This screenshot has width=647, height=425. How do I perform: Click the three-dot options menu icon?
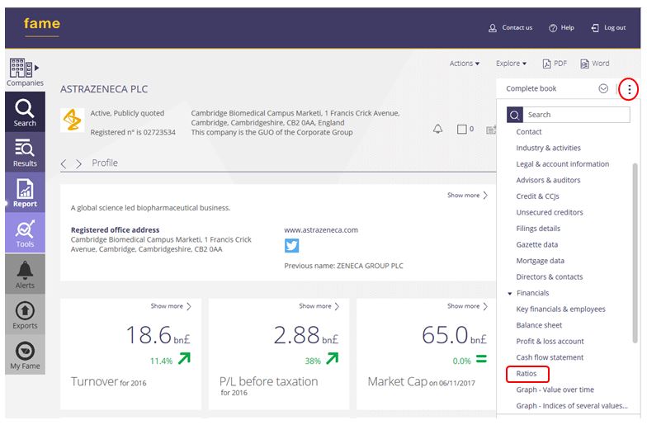coord(629,89)
